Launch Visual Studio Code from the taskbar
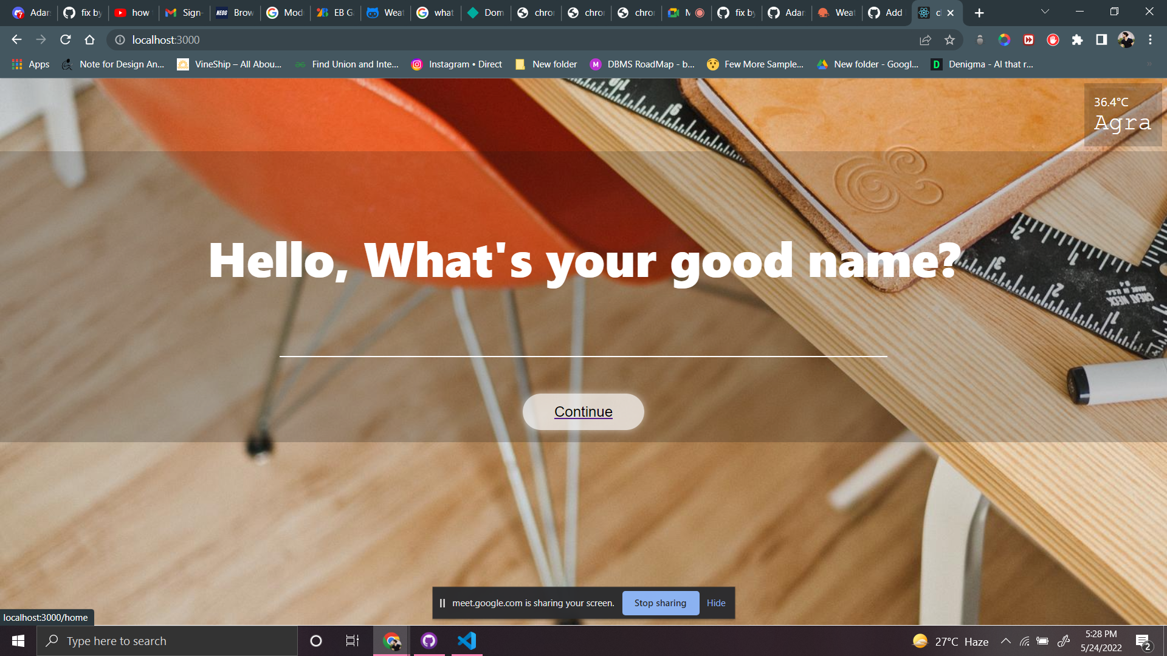The width and height of the screenshot is (1167, 656). tap(466, 640)
